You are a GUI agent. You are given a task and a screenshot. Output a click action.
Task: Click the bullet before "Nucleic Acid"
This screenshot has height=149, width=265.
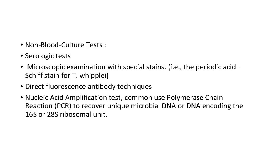[21, 98]
